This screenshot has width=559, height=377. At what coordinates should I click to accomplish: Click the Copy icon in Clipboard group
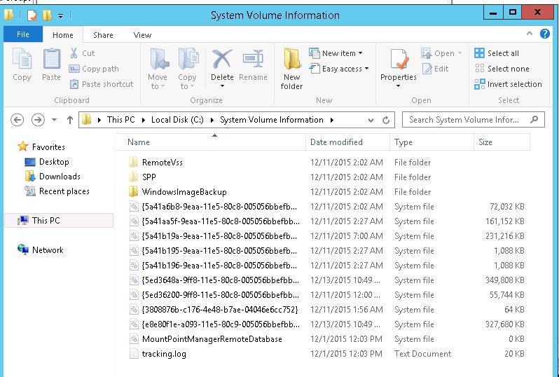coord(22,59)
